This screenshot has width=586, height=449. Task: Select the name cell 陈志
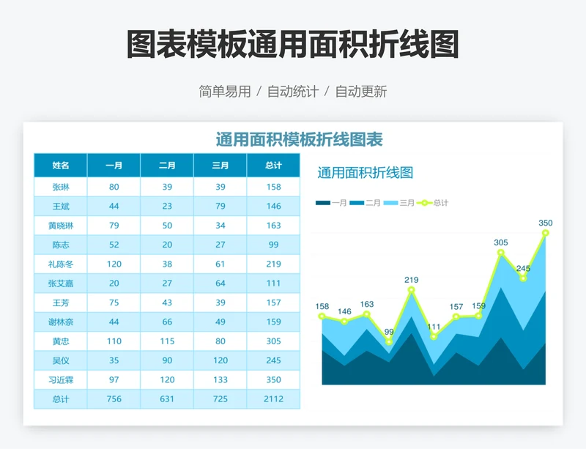click(61, 245)
